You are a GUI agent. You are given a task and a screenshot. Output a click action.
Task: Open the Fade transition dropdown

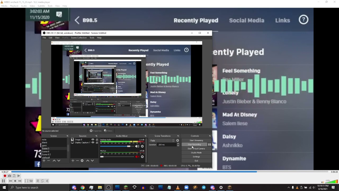click(162, 141)
